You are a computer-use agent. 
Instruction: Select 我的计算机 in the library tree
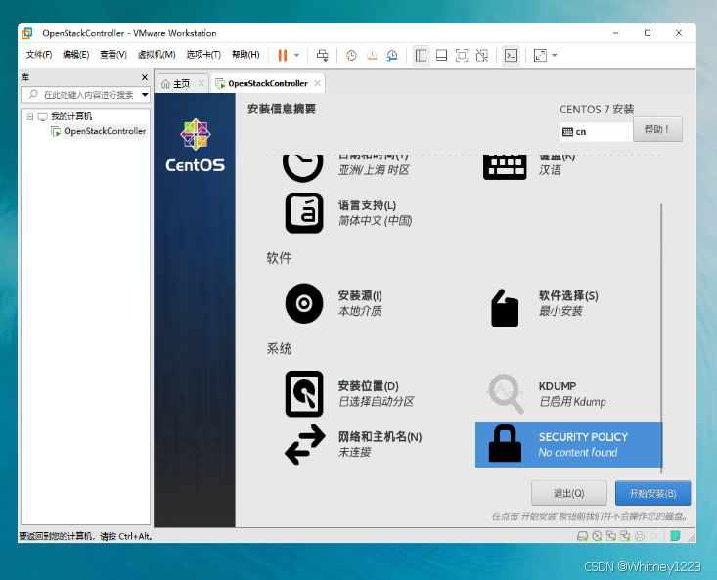coord(71,116)
